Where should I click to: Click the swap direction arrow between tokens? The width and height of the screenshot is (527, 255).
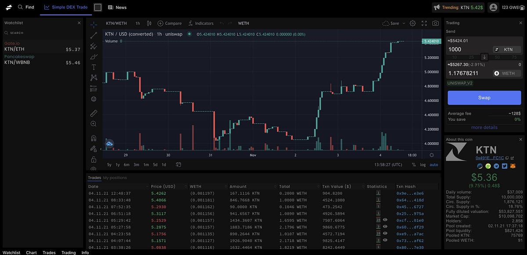pyautogui.click(x=484, y=57)
